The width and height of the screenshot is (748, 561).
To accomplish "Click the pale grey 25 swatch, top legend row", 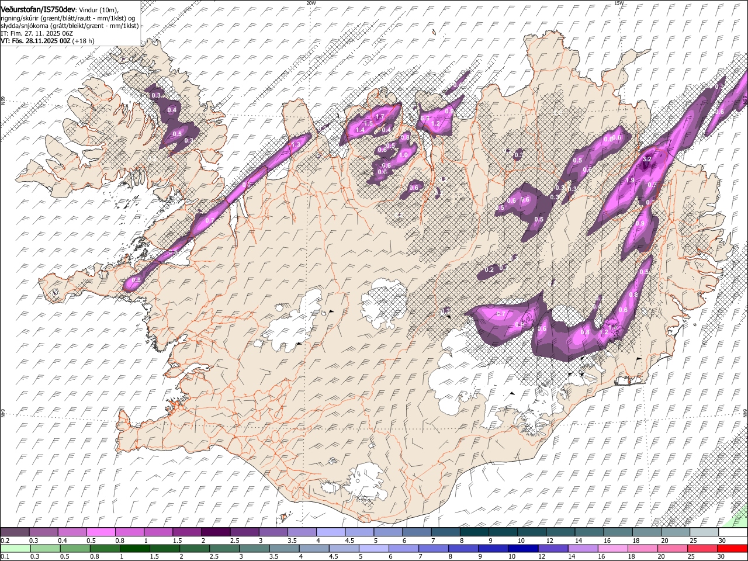I will coord(704,532).
